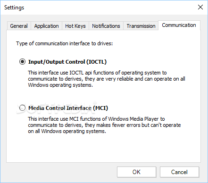Viewport: 208px width, 183px height.
Task: Close the Settings dialog with X
Action: click(x=200, y=7)
